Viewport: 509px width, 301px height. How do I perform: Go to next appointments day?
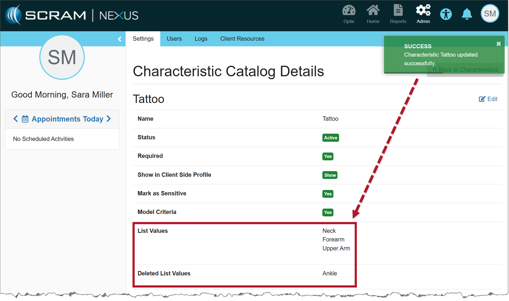[x=109, y=119]
